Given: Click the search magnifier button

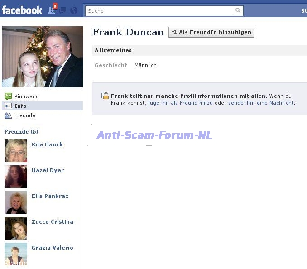Looking at the screenshot, I should [238, 11].
